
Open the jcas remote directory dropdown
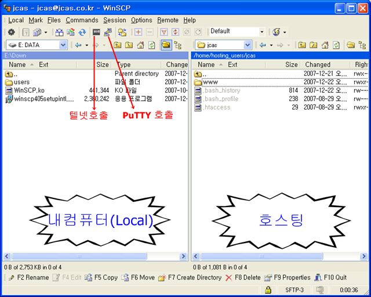pyautogui.click(x=248, y=45)
